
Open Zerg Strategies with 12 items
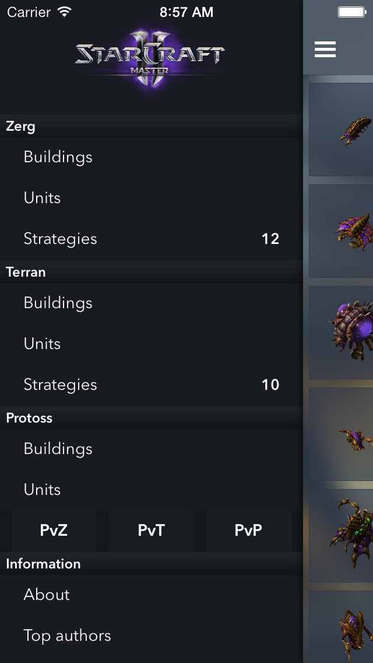[61, 239]
